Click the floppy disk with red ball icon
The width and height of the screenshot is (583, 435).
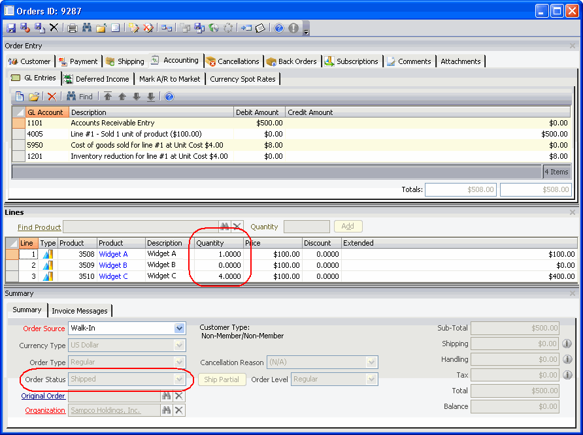[x=25, y=28]
